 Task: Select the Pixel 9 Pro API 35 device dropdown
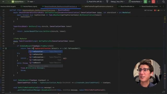(x=95, y=2)
